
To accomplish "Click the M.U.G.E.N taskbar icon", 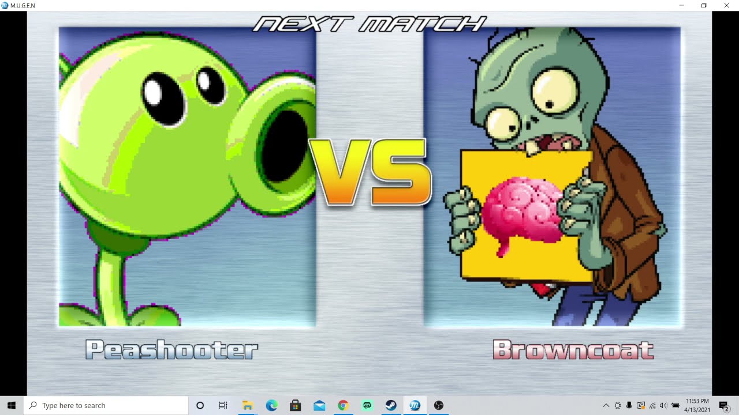I will [415, 405].
